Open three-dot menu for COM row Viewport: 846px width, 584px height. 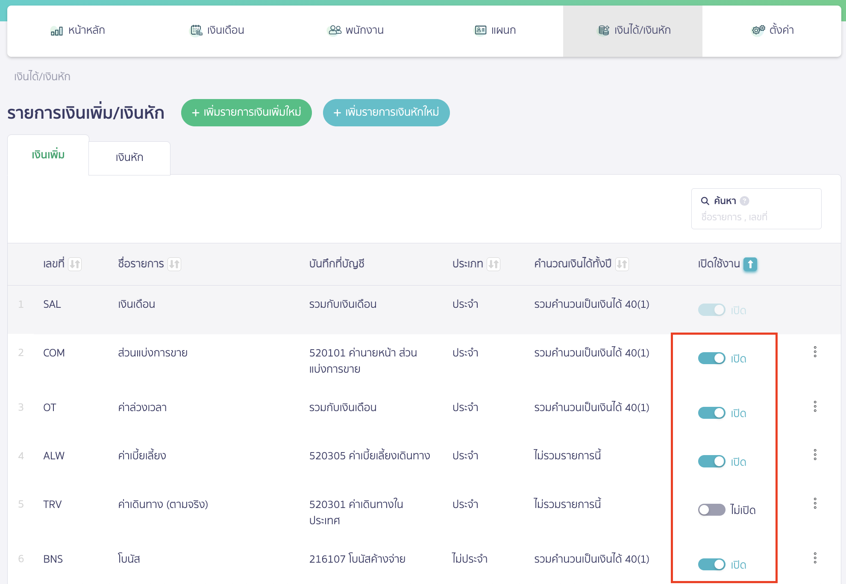[x=815, y=352]
